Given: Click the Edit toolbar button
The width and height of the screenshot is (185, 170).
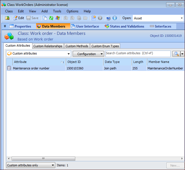Looking at the screenshot, I should tap(19, 18).
